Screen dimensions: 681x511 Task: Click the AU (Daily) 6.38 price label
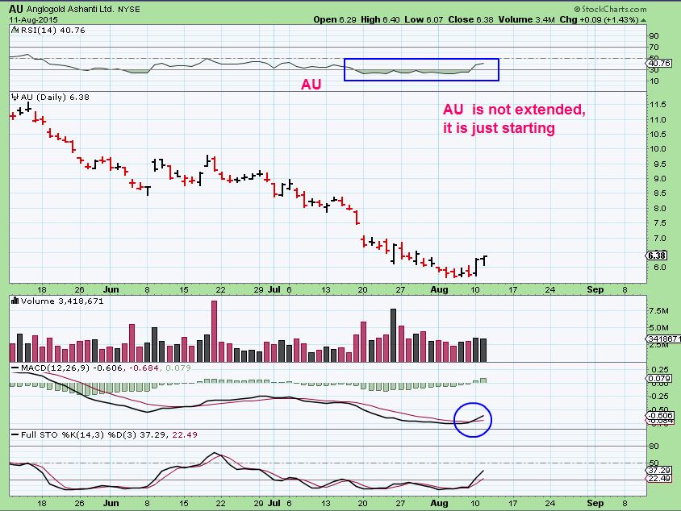pos(55,98)
